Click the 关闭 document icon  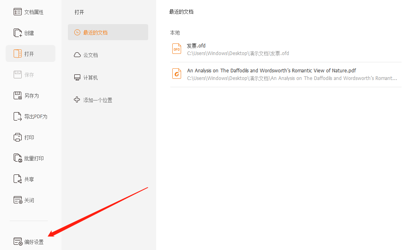click(x=18, y=200)
